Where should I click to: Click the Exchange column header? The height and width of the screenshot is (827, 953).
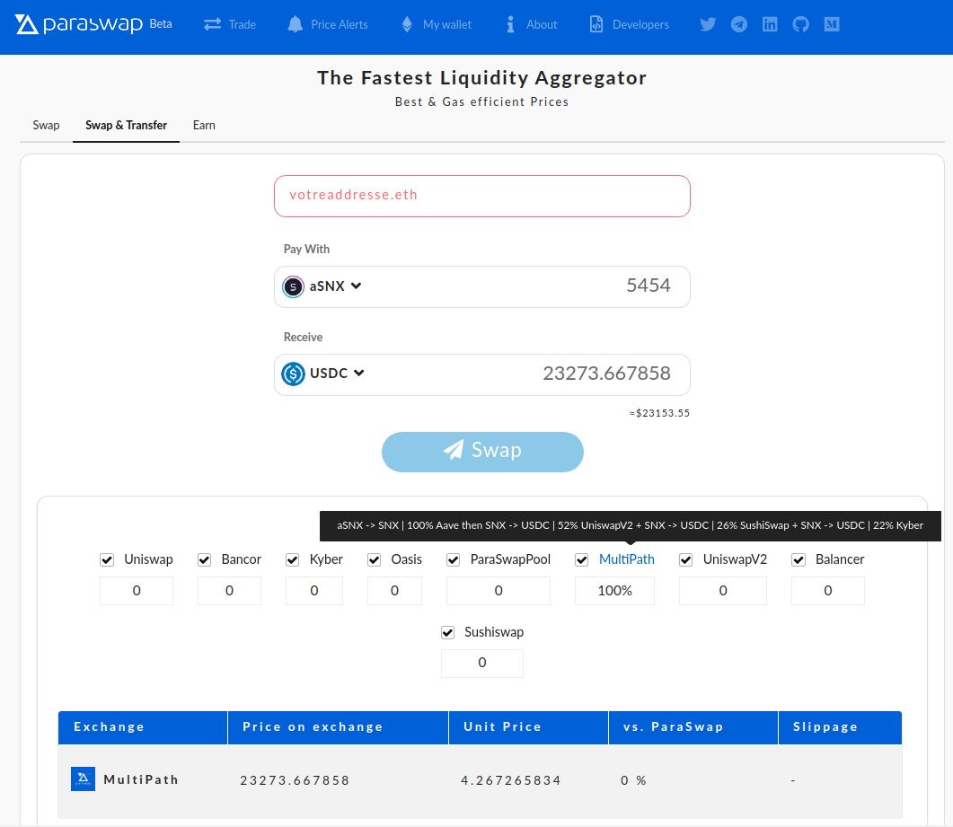143,727
